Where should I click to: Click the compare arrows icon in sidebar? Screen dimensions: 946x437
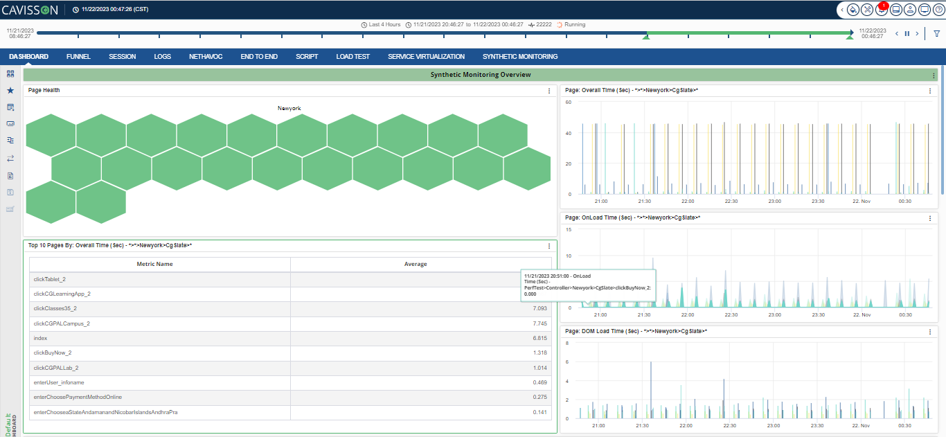[10, 158]
